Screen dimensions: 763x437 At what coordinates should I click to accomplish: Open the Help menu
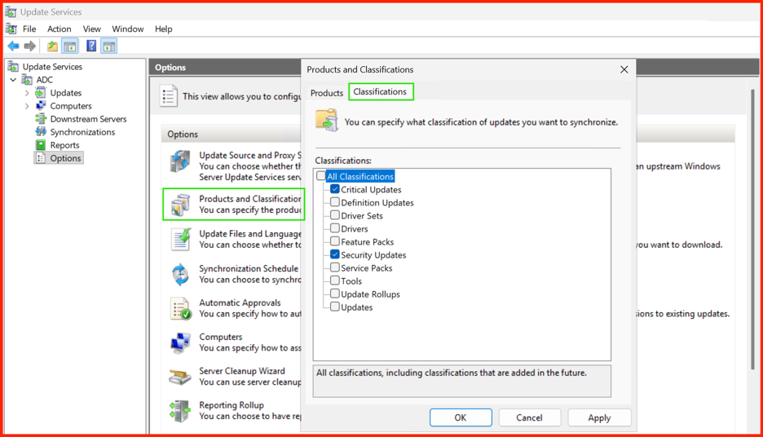[164, 29]
